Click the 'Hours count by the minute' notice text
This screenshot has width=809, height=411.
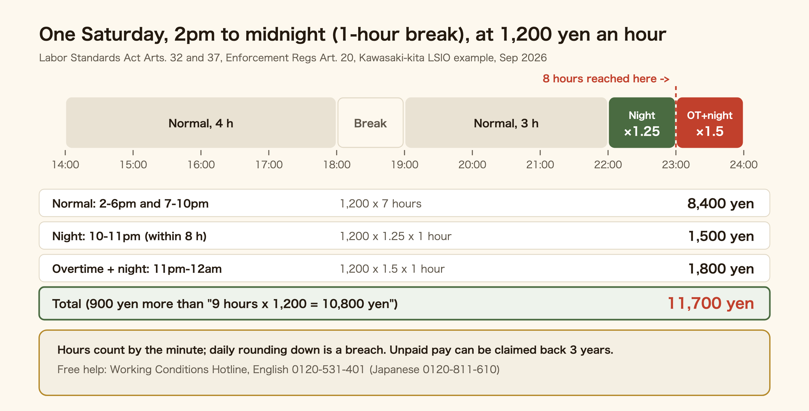335,350
